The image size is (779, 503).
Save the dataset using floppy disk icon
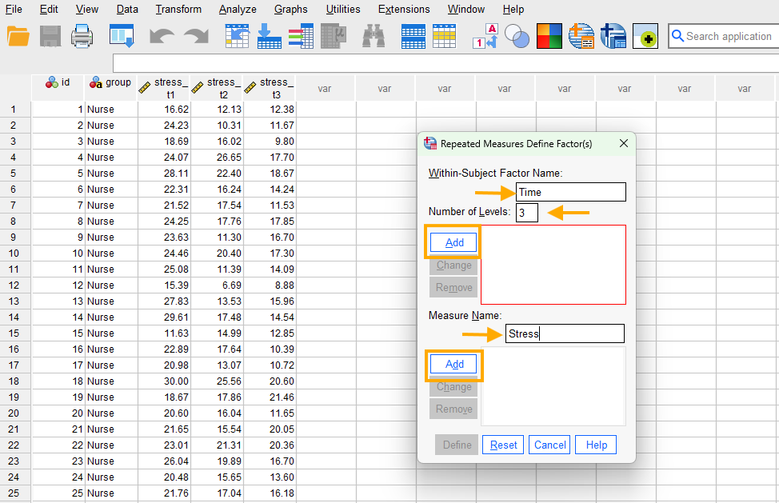50,36
